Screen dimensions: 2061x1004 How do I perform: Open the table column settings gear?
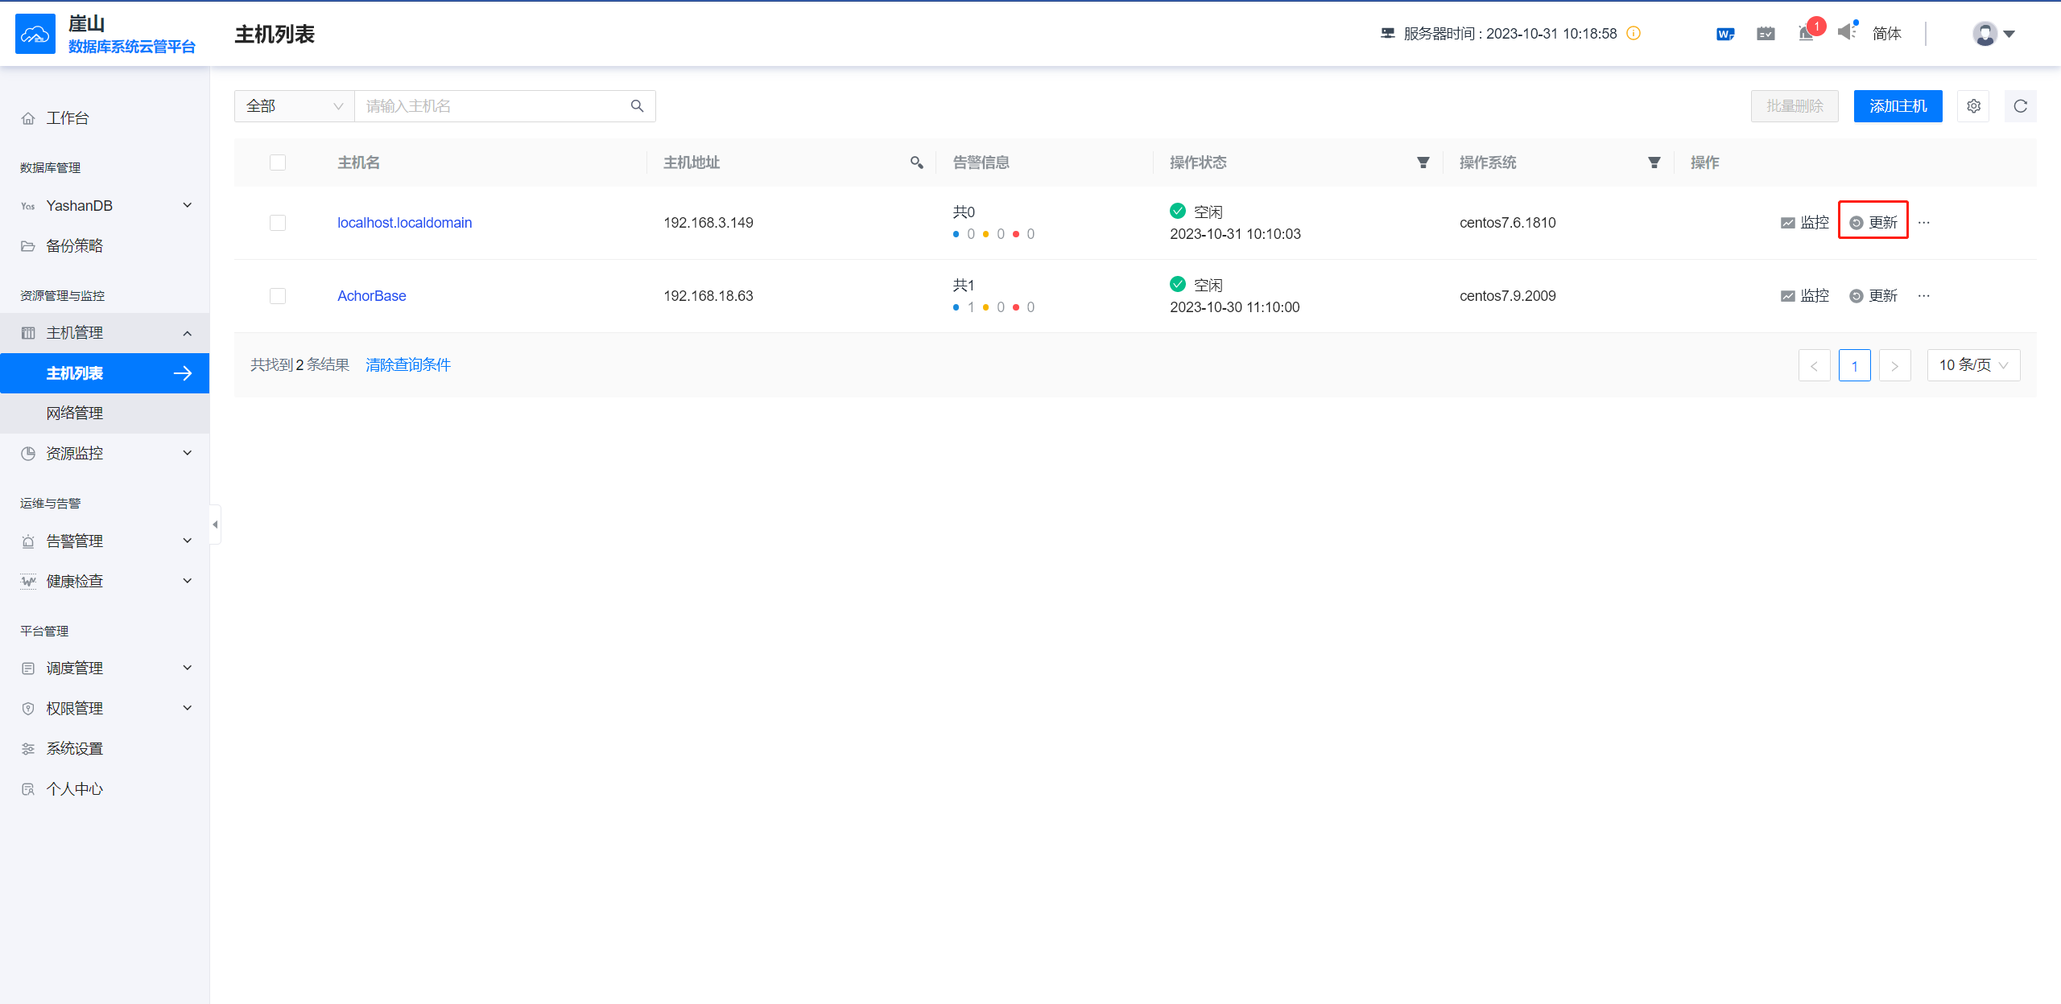click(1973, 106)
